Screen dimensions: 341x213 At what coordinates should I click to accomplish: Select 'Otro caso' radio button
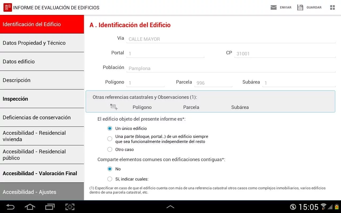[x=110, y=149]
